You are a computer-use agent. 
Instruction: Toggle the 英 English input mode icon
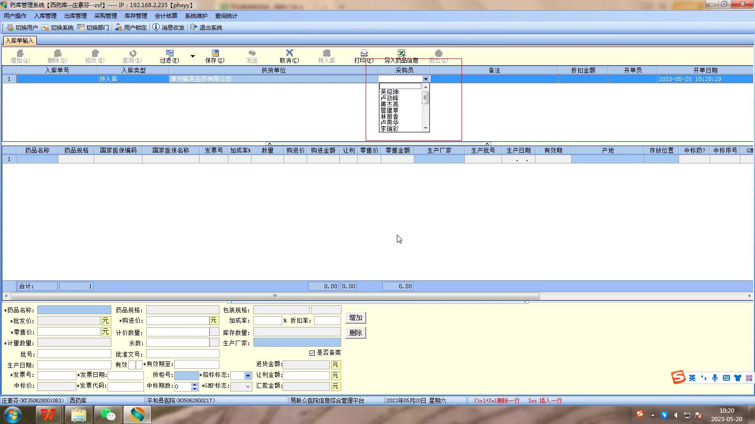coord(692,378)
